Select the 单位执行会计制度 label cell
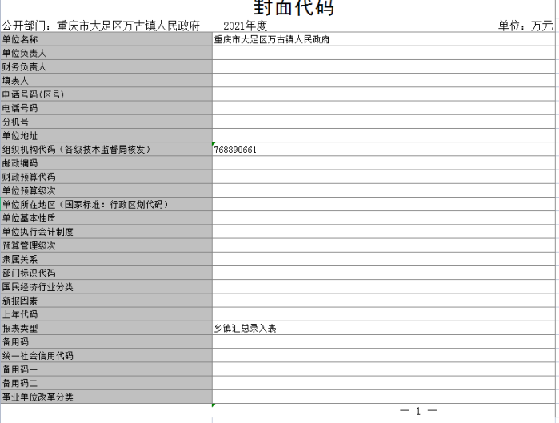 tap(106, 232)
